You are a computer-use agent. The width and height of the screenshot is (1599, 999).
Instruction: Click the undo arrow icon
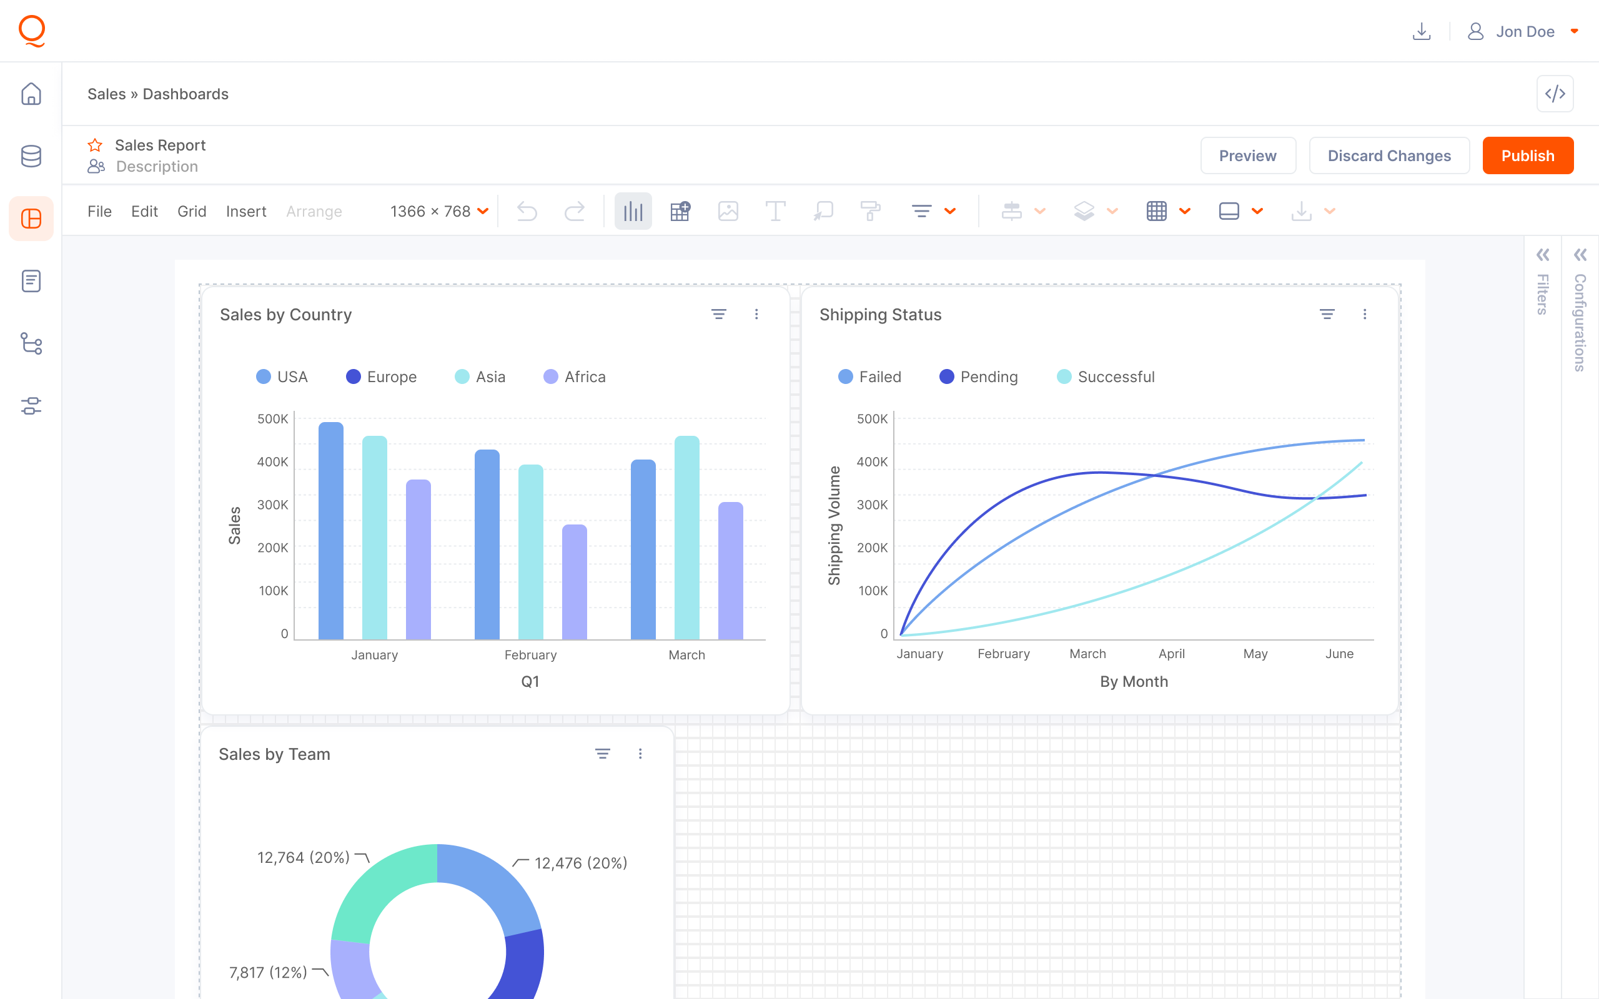(527, 212)
